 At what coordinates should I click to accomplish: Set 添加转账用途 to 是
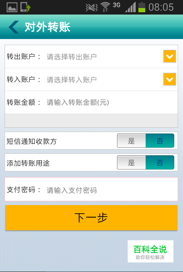click(x=132, y=163)
